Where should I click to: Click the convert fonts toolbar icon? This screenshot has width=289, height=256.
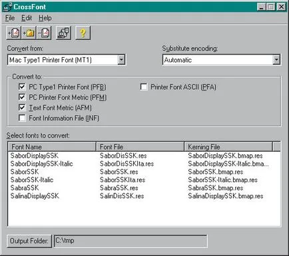click(63, 33)
